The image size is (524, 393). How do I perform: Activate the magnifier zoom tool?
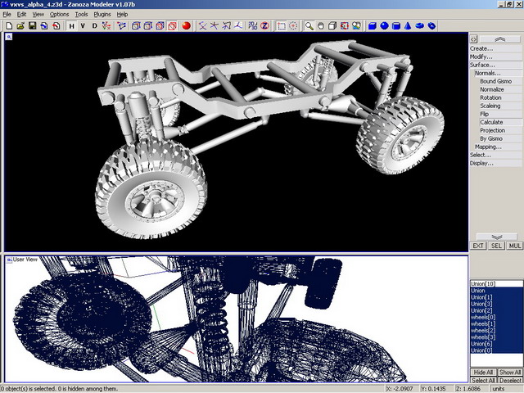coord(309,26)
